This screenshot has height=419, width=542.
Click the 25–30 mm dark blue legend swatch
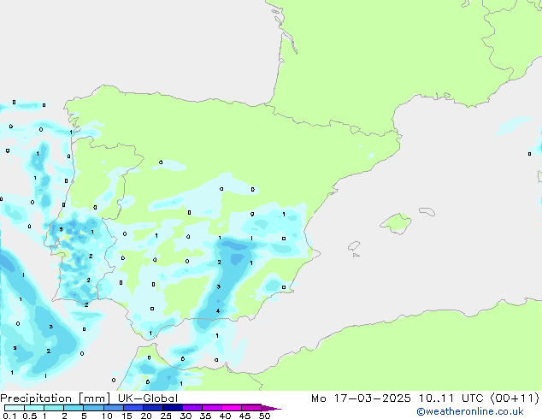173,408
